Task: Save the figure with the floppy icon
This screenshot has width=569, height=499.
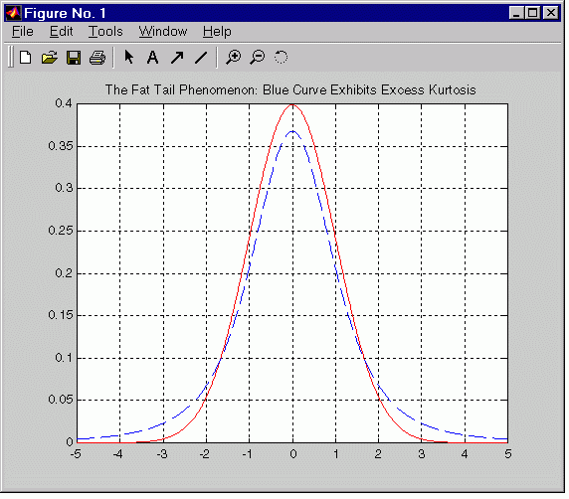Action: (x=74, y=58)
